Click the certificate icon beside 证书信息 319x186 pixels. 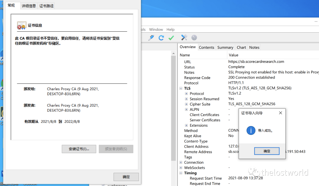pos(22,26)
